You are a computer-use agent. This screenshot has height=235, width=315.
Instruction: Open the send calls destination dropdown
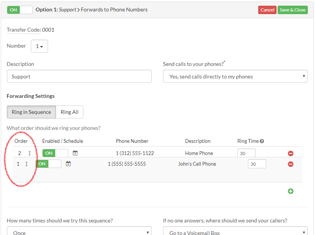tap(235, 76)
